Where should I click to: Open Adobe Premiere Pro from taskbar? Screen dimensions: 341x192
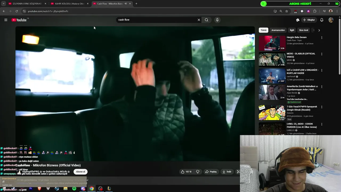[x=31, y=189]
